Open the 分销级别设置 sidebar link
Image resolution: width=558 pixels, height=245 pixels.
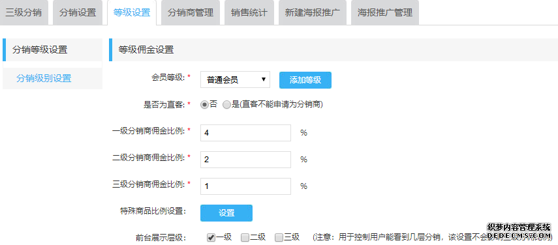(x=44, y=78)
